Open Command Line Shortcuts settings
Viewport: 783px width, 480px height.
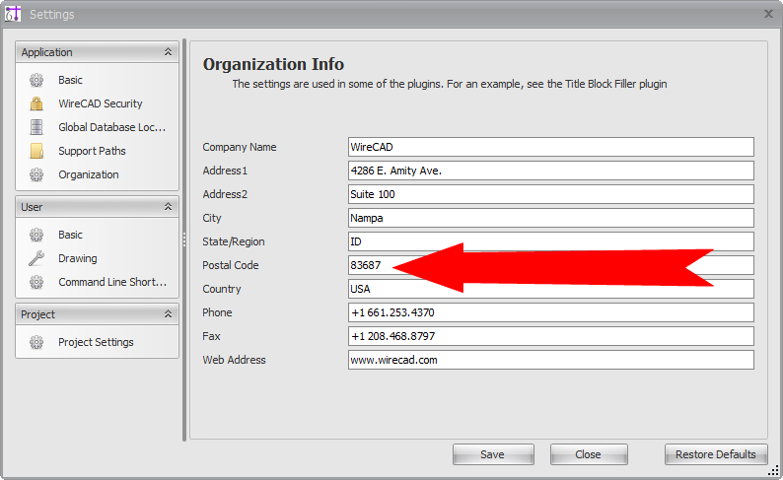[x=112, y=282]
